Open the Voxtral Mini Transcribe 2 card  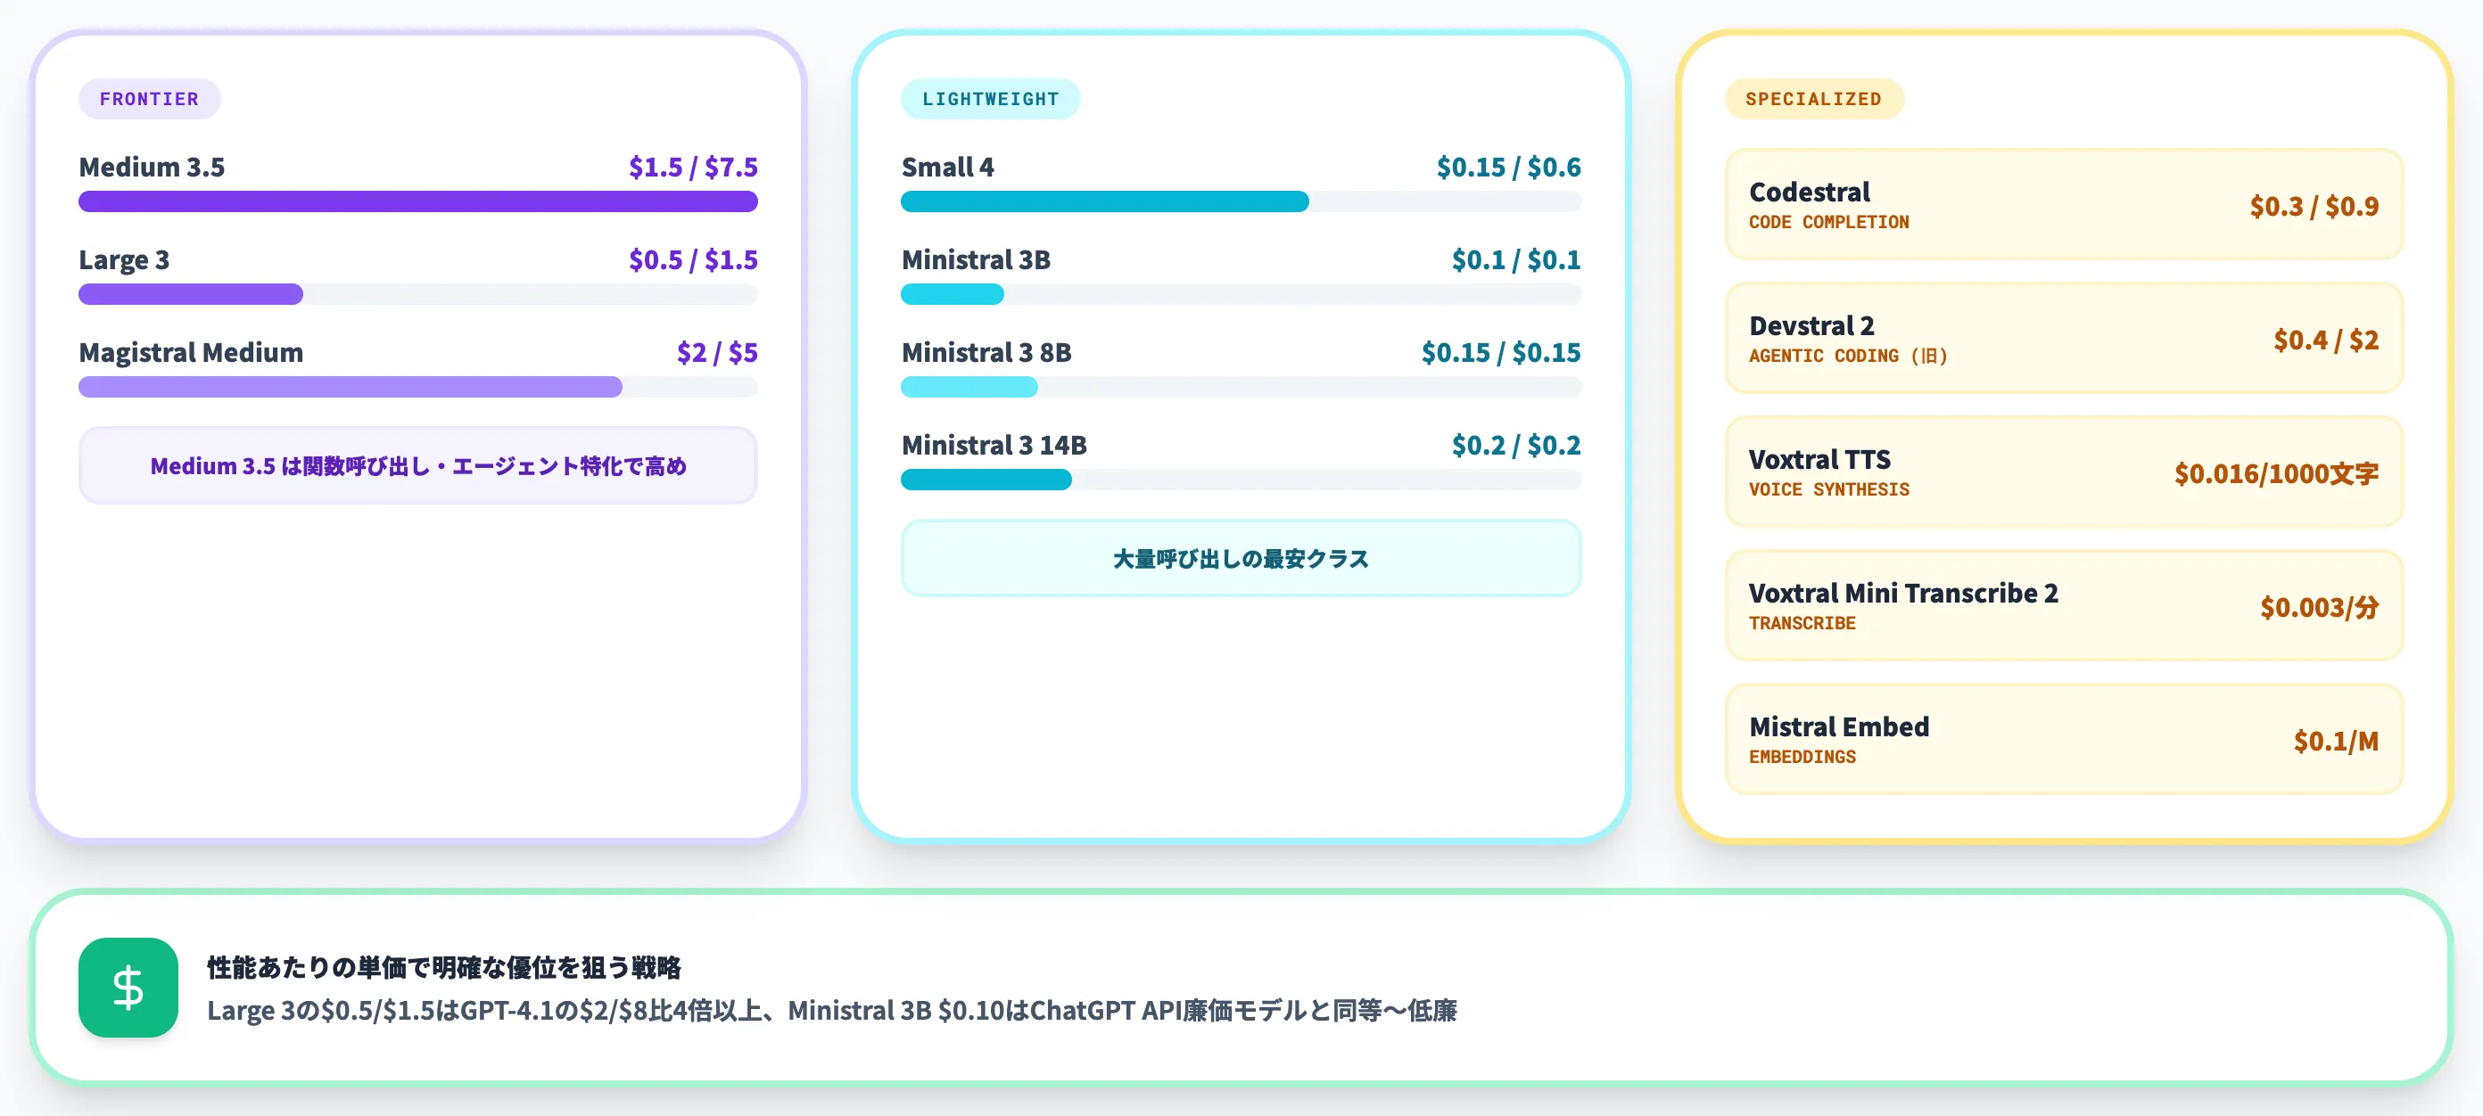click(x=2064, y=606)
